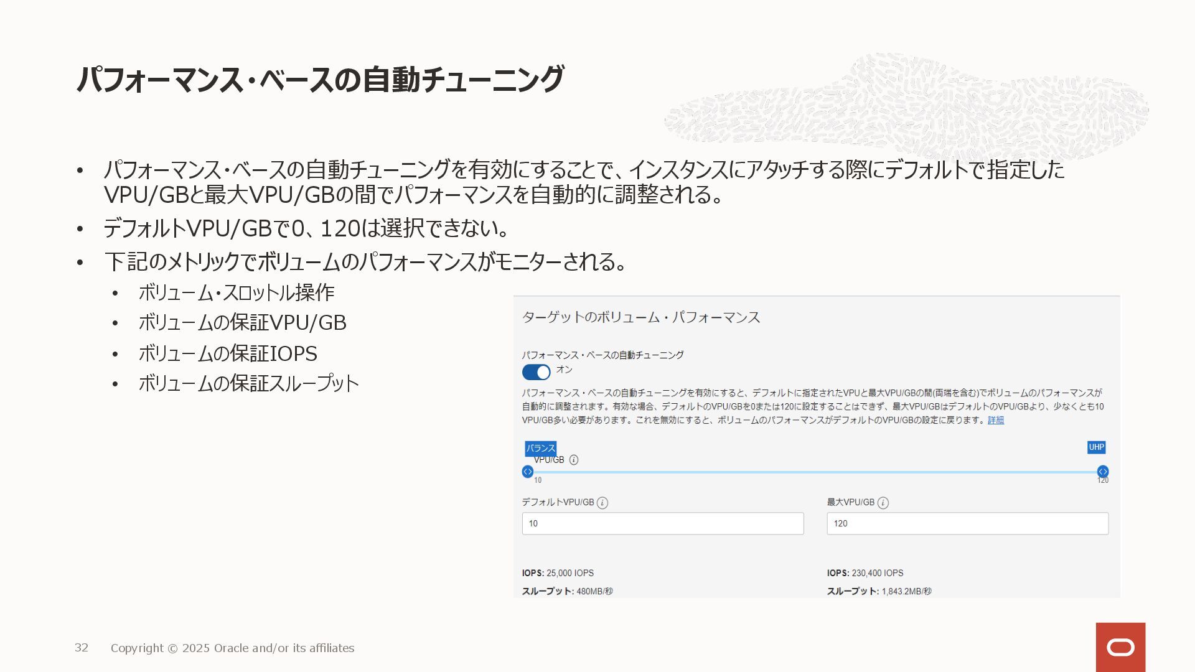Click the ボリュームの保証IOPS bullet item
The height and width of the screenshot is (672, 1195).
pos(228,353)
